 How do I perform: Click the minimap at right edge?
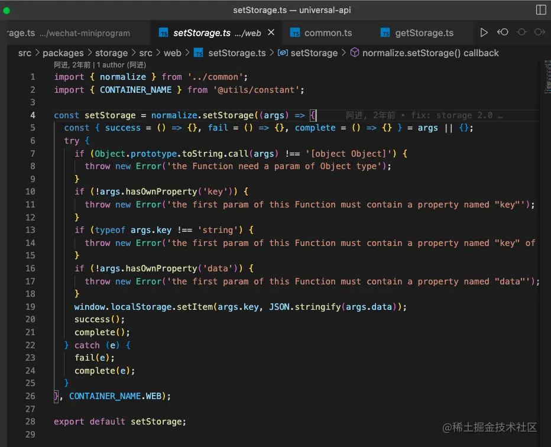[x=547, y=77]
